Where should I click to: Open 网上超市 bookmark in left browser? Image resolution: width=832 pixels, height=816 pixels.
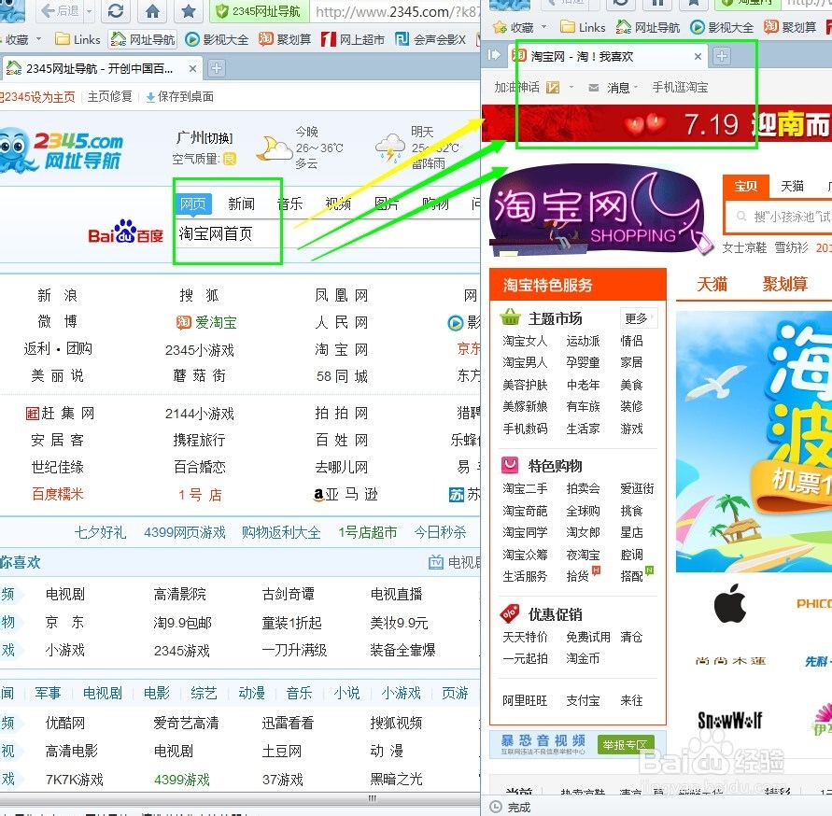tap(353, 40)
